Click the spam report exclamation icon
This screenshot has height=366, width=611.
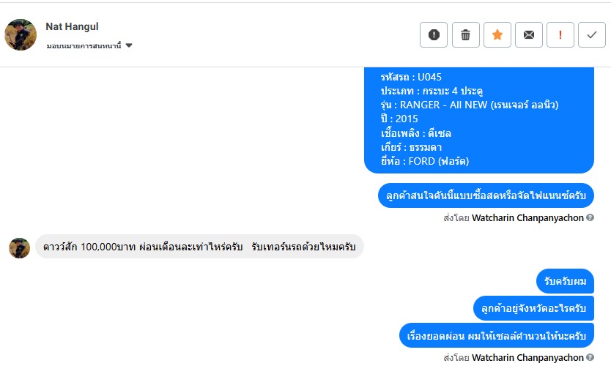click(x=434, y=34)
